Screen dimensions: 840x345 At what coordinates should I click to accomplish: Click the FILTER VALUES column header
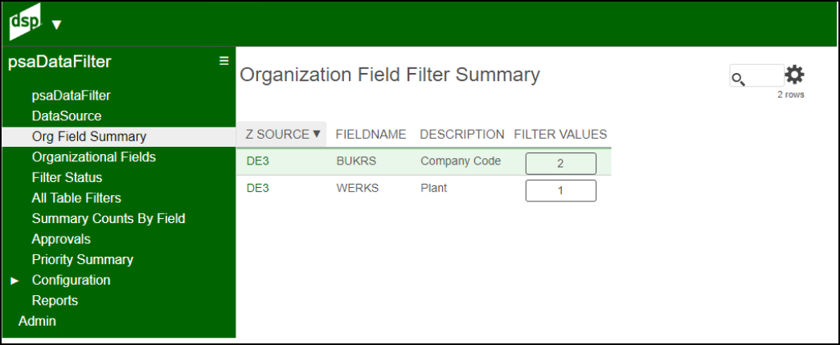click(560, 134)
